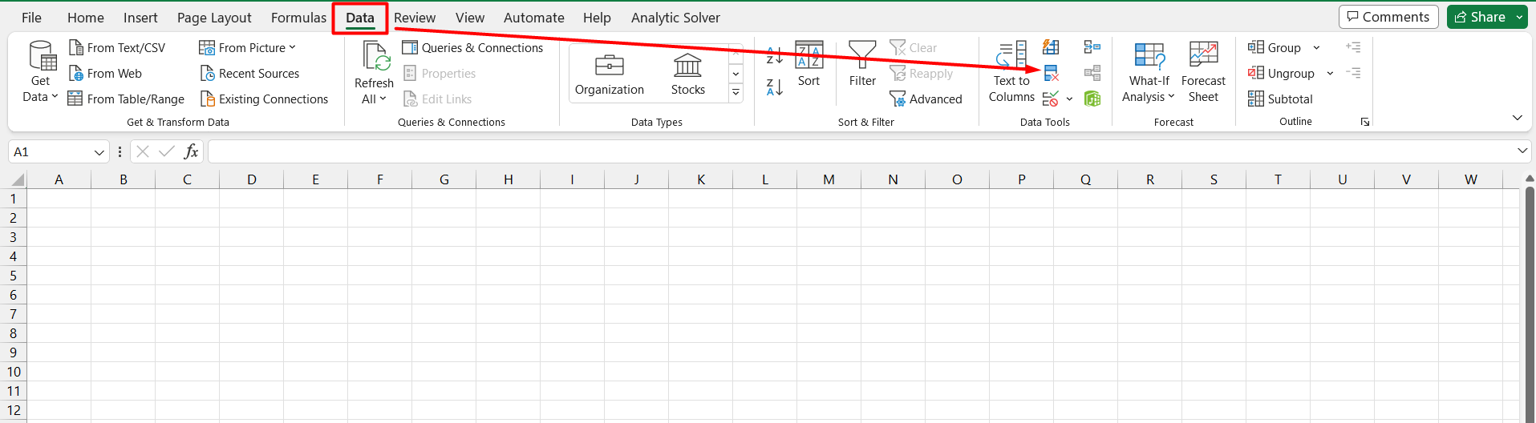Select the Stocks data type

click(x=687, y=74)
